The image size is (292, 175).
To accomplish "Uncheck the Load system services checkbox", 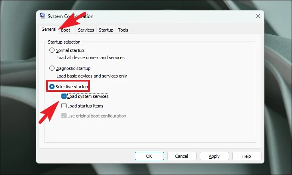I will click(64, 96).
